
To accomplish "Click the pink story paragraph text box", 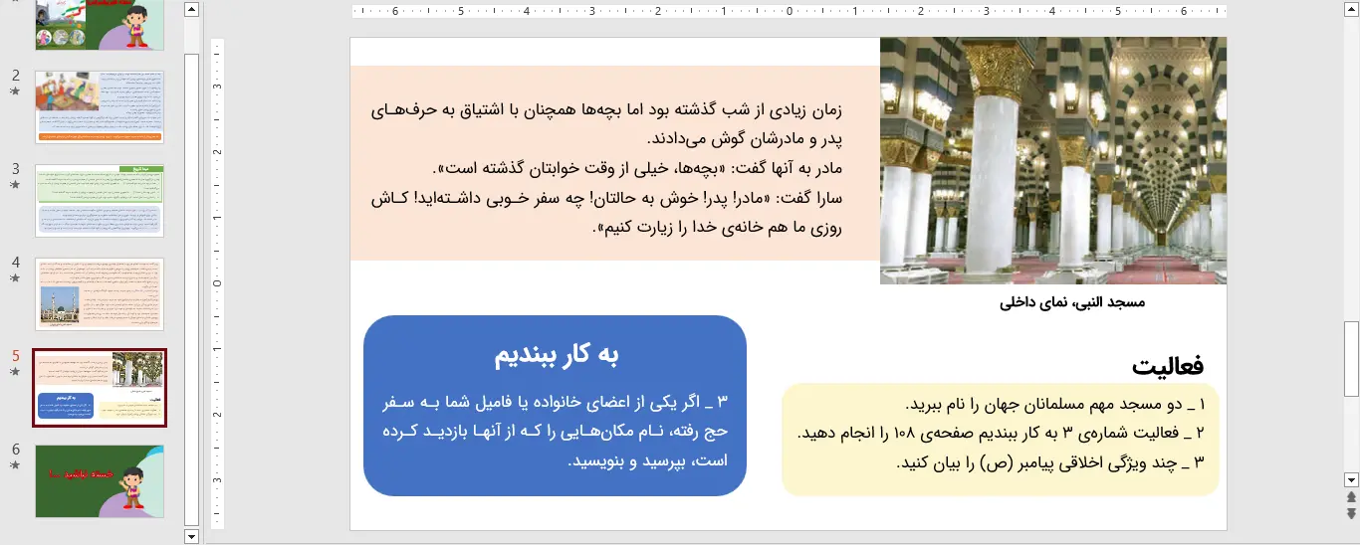I will (x=614, y=163).
